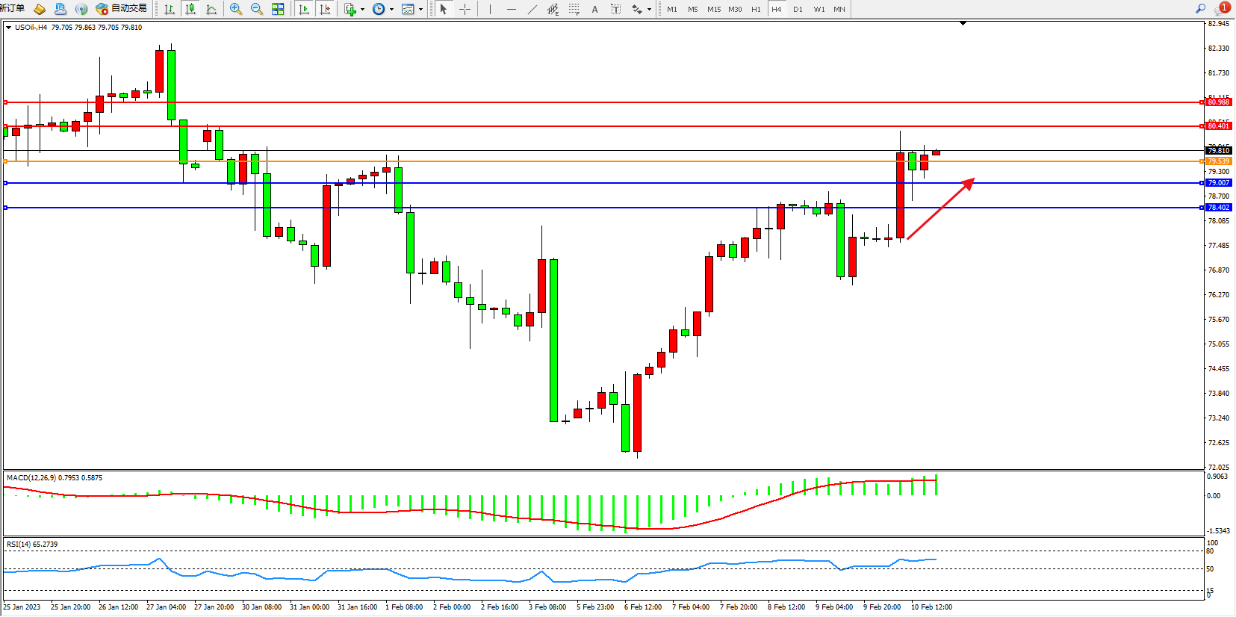Click the 新订单 new order button
The height and width of the screenshot is (617, 1236).
click(12, 8)
